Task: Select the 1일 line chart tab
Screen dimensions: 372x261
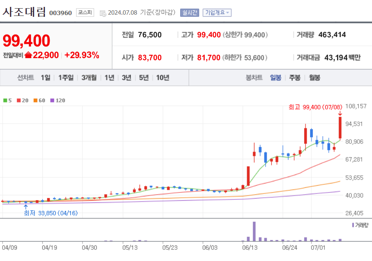Action: point(45,78)
